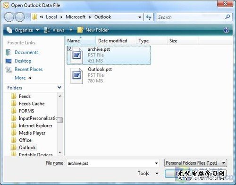The image size is (236, 185).
Task: Click the magnifier search icon
Action: click(228, 16)
